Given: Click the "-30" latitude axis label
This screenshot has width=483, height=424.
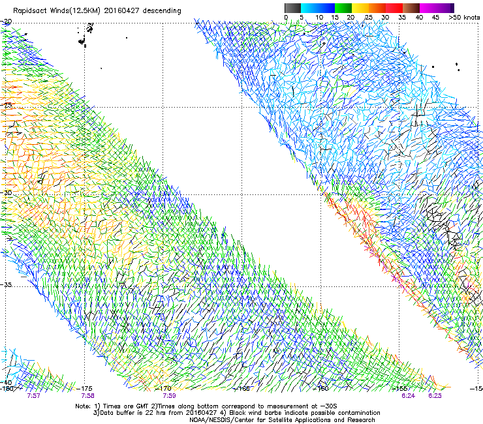Looking at the screenshot, I should click(x=7, y=192).
